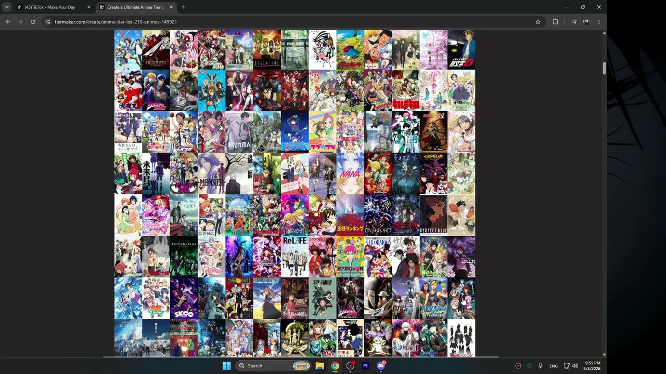Image resolution: width=666 pixels, height=374 pixels.
Task: Pick the Neon Genesis Evangelion poster
Action: click(x=433, y=173)
